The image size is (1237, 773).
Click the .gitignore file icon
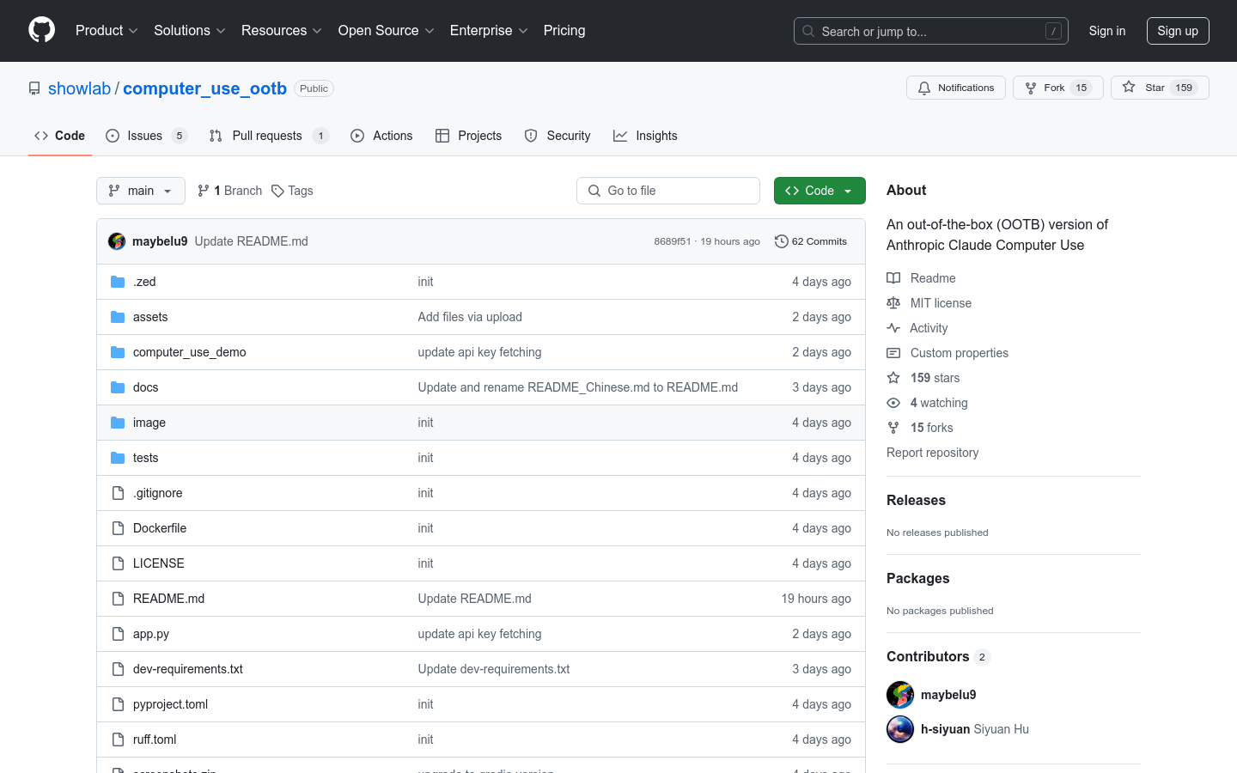(118, 493)
